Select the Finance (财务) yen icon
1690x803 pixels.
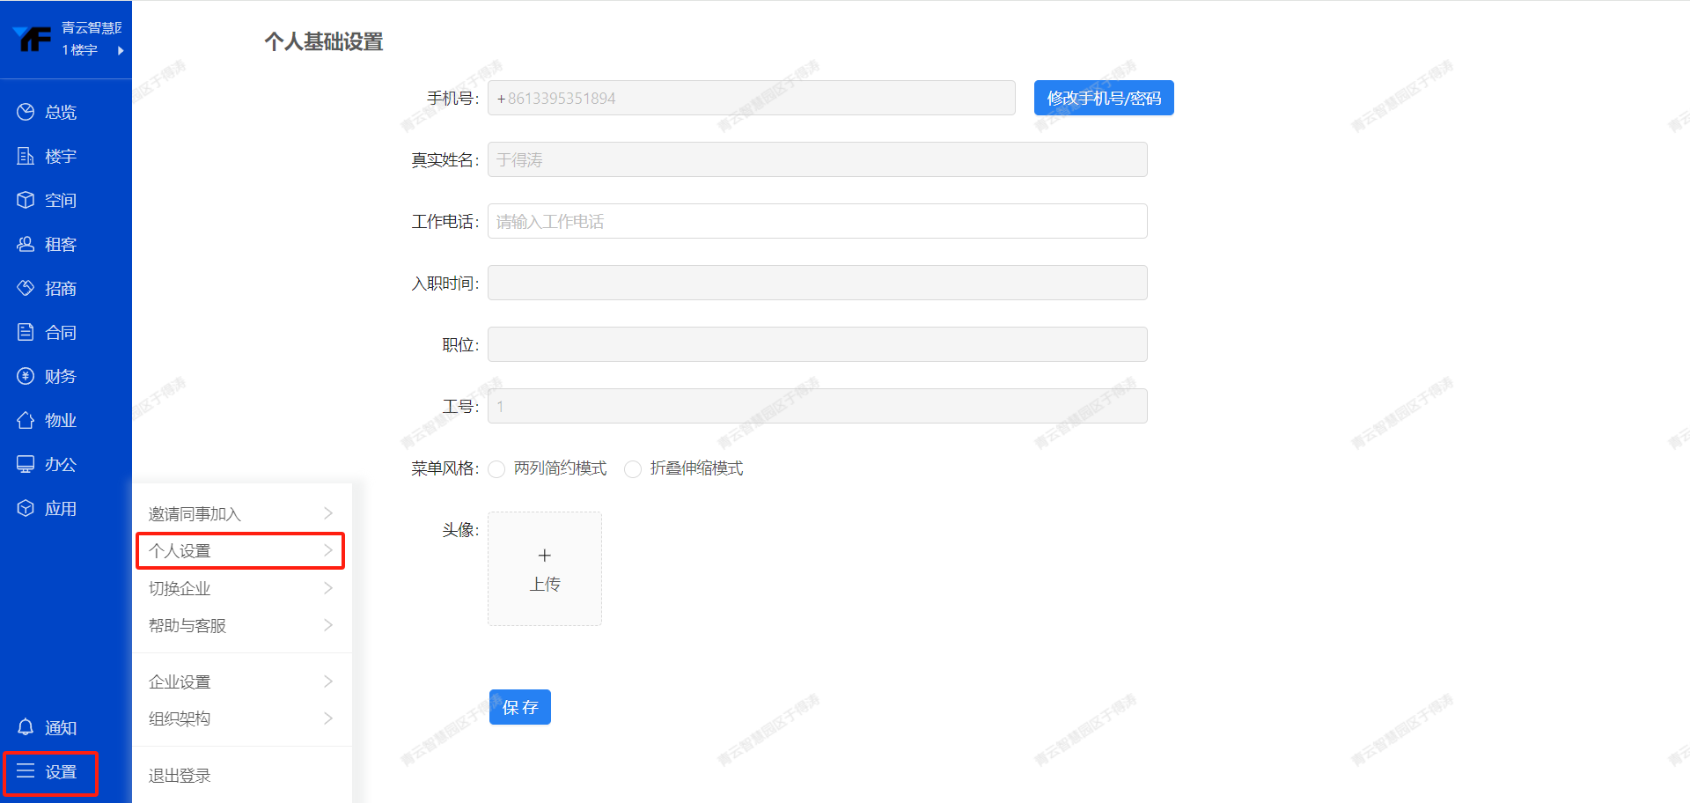coord(26,376)
